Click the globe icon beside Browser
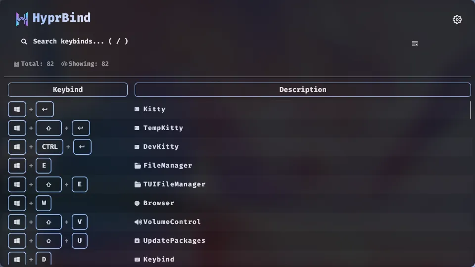Viewport: 475px width, 267px height. (137, 203)
